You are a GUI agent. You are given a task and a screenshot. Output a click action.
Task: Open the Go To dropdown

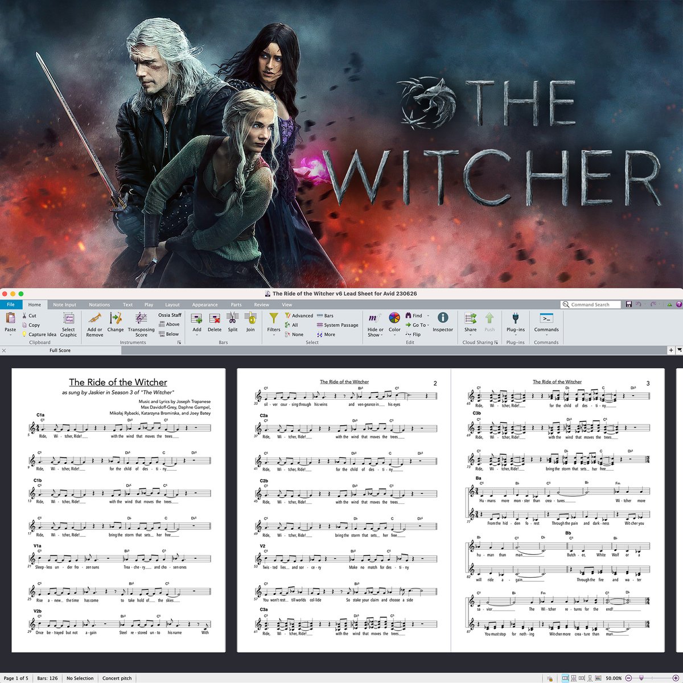click(417, 325)
